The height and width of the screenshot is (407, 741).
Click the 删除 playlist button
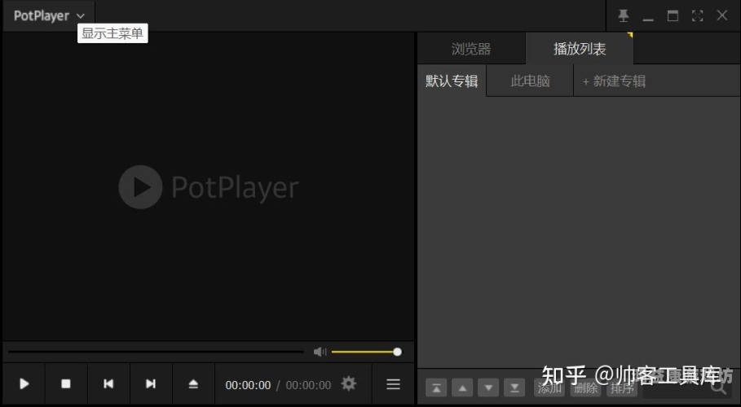coord(585,388)
